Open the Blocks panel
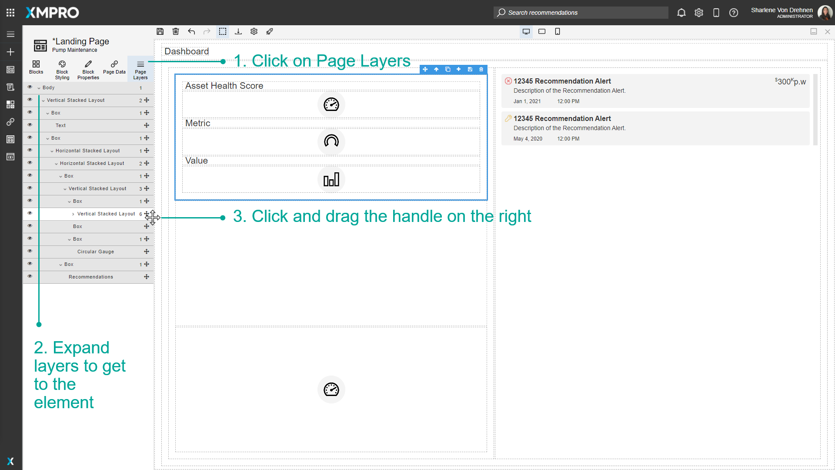This screenshot has height=470, width=835. click(36, 69)
